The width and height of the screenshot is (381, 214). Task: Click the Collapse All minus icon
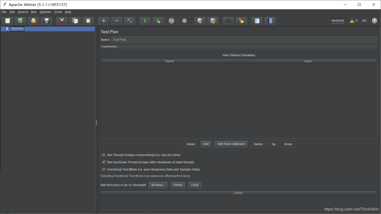[x=117, y=21]
